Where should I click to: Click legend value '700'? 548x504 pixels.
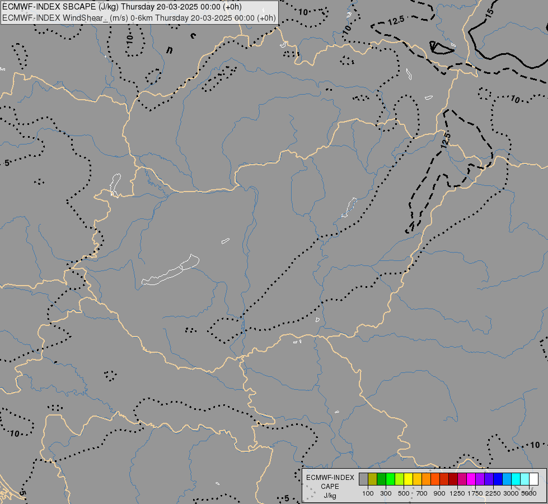422,493
